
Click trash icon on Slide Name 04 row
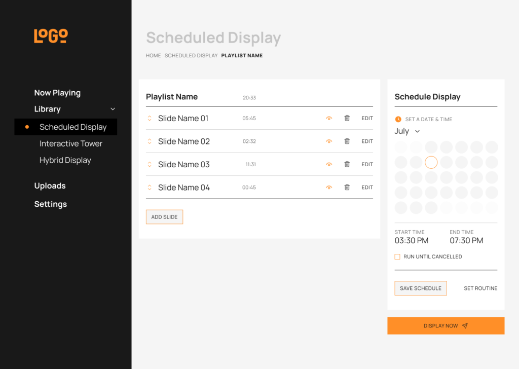347,188
